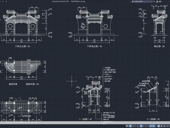Screen dimensions: 170x128
Task: Click the object snap tracking icon
Action: pos(151,126)
